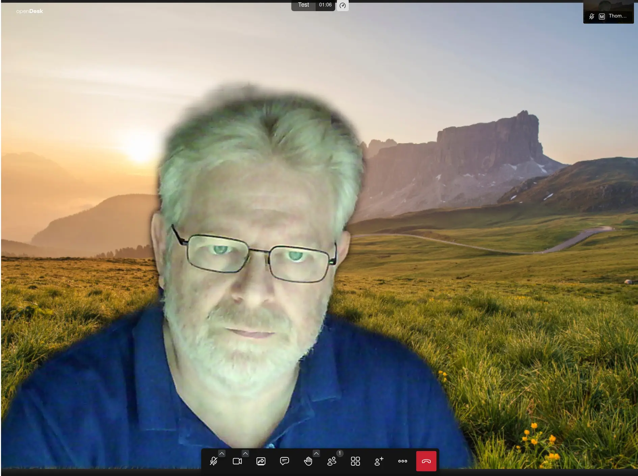This screenshot has width=638, height=476.
Task: Raise your hand
Action: [308, 461]
